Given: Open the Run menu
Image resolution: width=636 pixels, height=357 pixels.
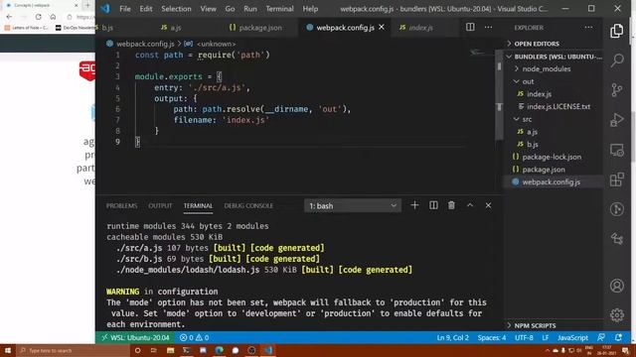Looking at the screenshot, I should click(x=250, y=9).
